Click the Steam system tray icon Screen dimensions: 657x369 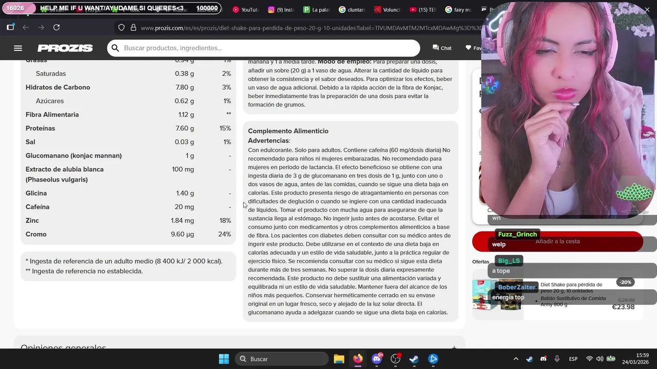530,359
